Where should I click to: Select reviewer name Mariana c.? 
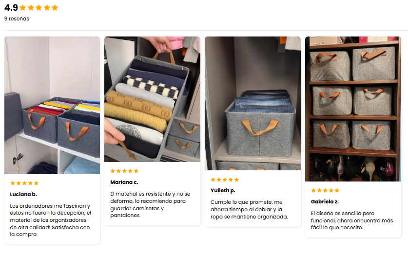click(x=124, y=182)
